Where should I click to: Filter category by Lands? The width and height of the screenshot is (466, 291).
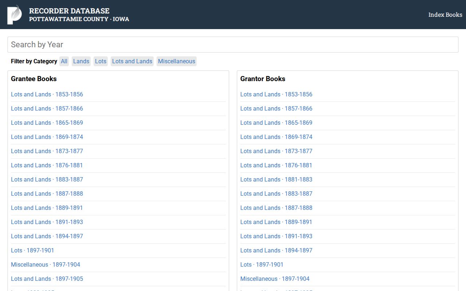point(81,61)
